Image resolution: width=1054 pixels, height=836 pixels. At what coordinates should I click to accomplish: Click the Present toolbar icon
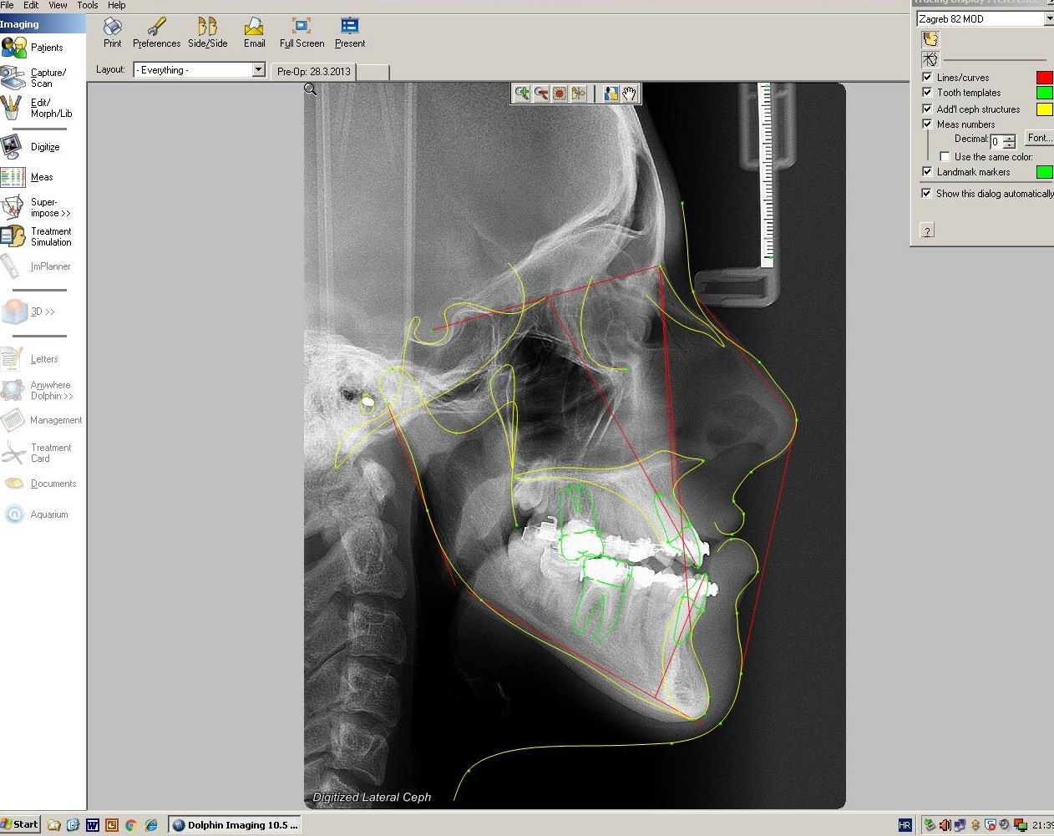(x=350, y=33)
